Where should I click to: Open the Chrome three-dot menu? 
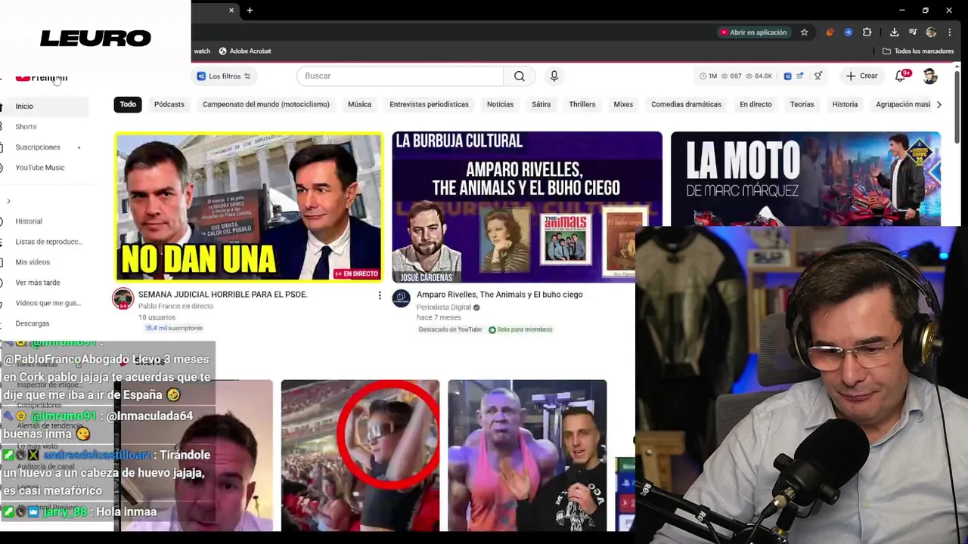(949, 32)
